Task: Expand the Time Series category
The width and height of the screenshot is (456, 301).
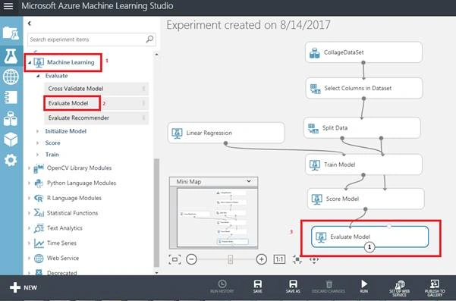Action: (29, 243)
